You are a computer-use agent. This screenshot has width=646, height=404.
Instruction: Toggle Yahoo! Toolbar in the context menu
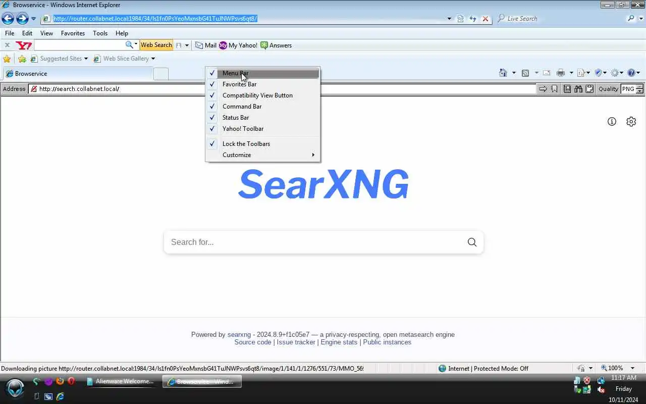tap(262, 129)
